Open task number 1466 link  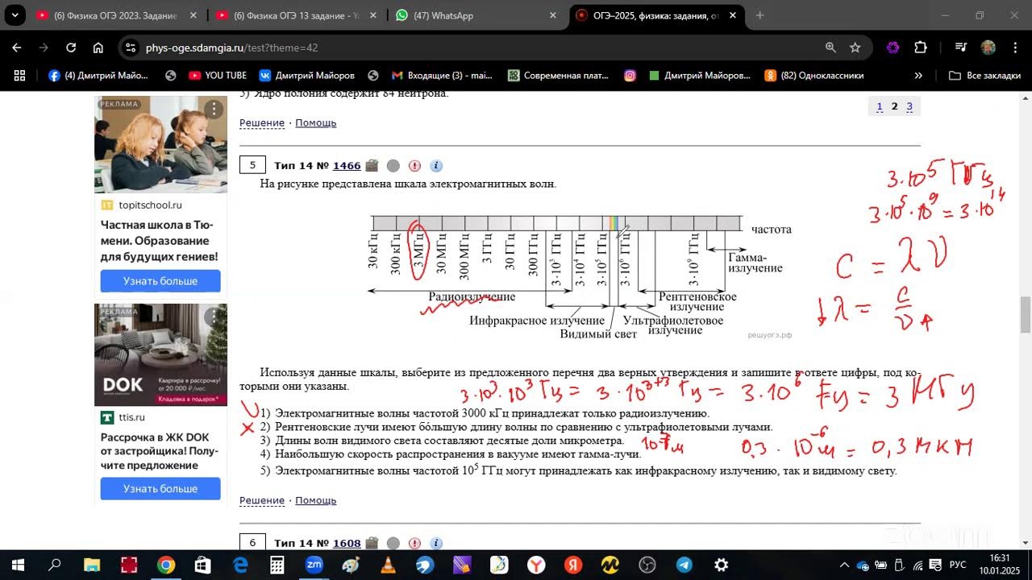point(347,165)
